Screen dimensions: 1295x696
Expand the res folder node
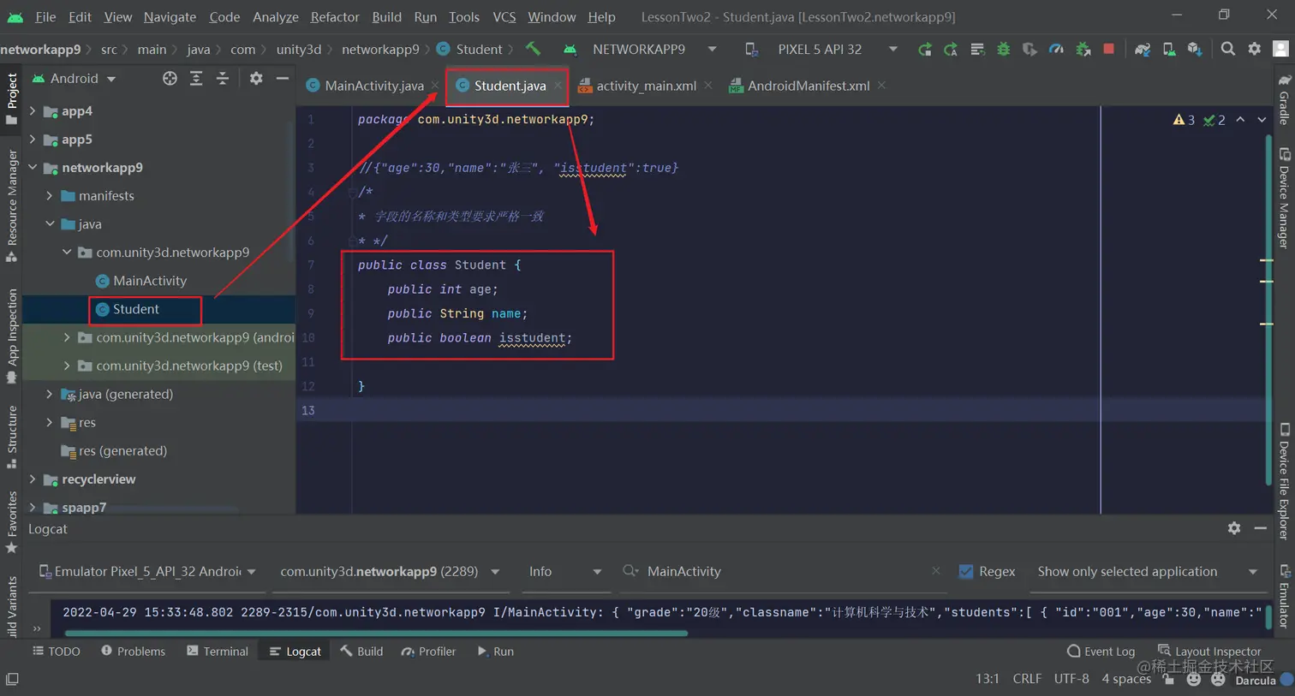tap(50, 422)
